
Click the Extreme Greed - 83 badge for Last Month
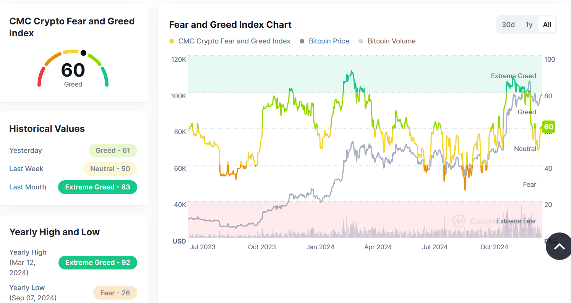[x=97, y=187]
